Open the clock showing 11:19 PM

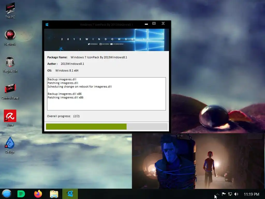tap(251, 194)
